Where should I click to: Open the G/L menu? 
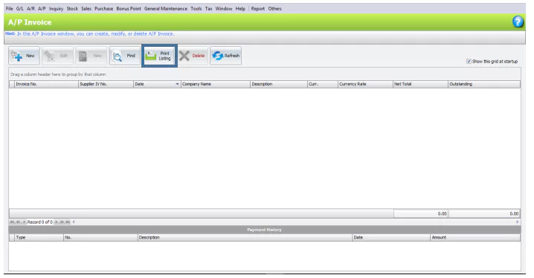coord(20,8)
